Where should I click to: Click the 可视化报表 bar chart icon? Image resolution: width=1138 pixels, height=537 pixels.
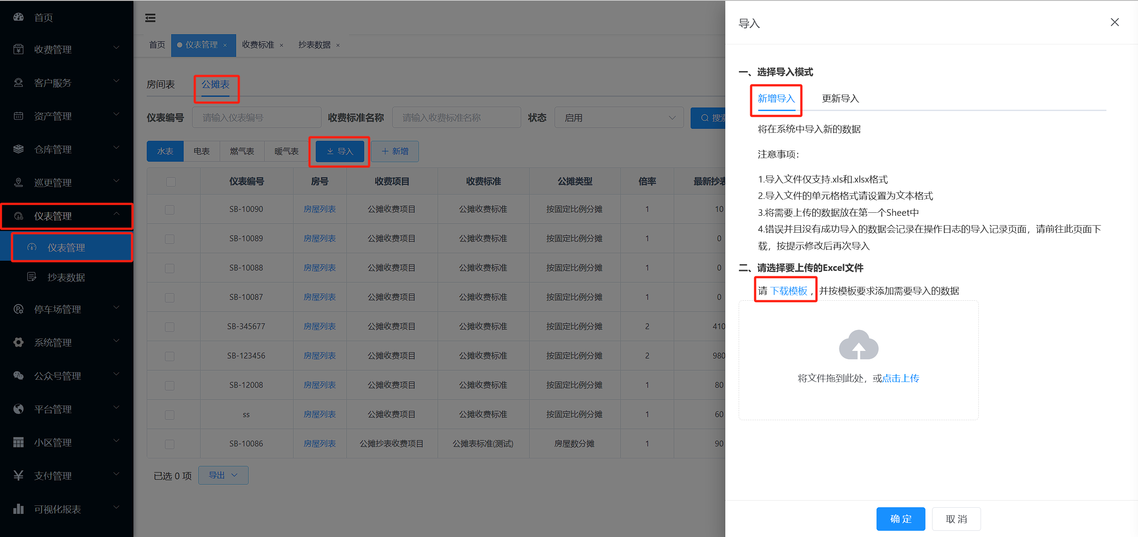tap(18, 509)
